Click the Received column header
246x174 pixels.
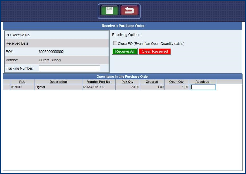tap(202, 82)
